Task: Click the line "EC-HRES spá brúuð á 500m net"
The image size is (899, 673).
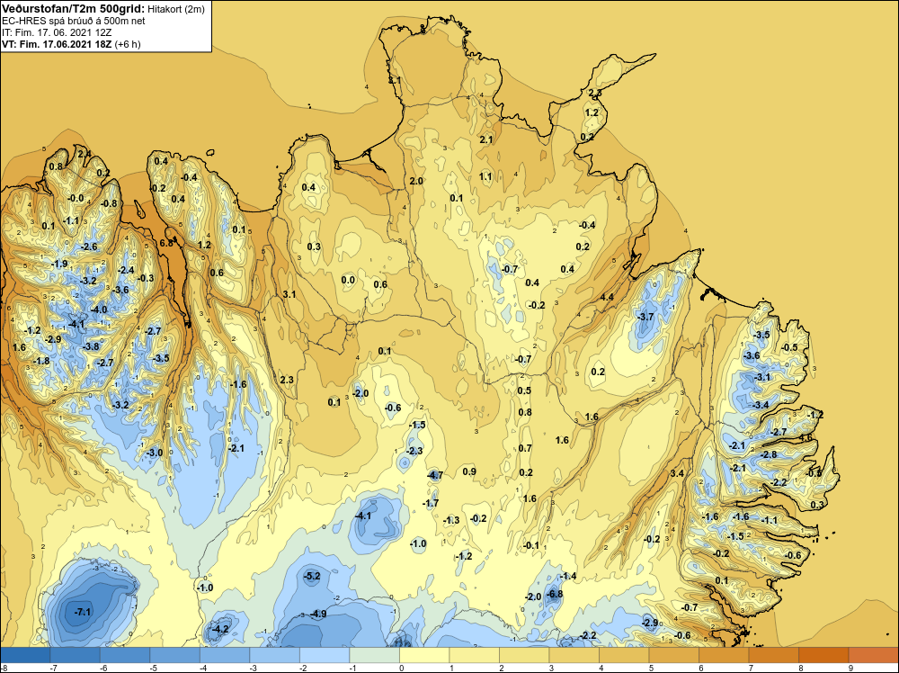Action: coord(74,21)
